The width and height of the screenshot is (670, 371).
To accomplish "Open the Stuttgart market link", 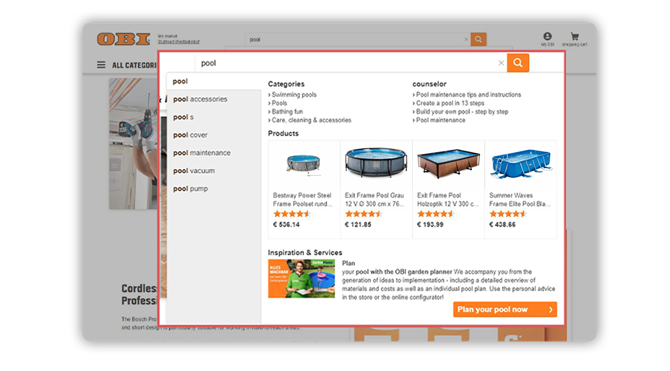I will (x=178, y=42).
